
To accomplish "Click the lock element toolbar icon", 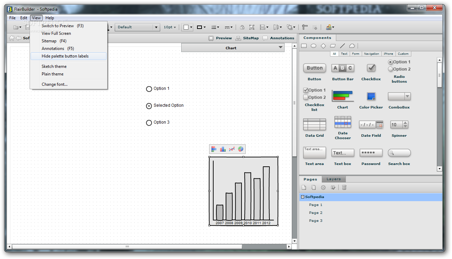I will [242, 27].
